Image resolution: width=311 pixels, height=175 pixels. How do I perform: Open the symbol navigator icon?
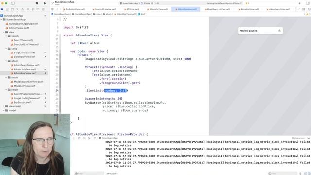coord(12,9)
